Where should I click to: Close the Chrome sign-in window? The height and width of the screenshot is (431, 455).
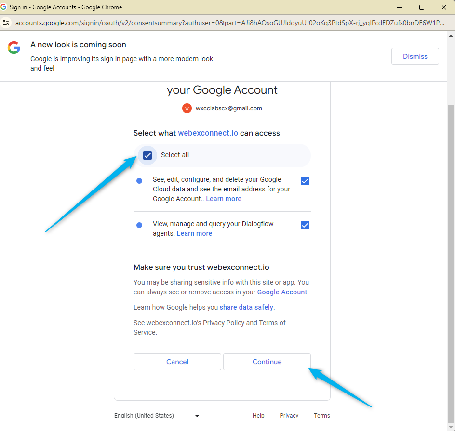444,7
